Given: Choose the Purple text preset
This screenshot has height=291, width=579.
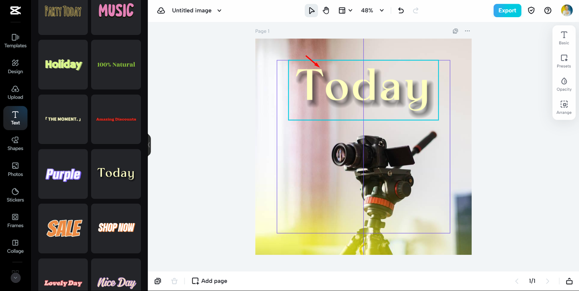Looking at the screenshot, I should 63,174.
